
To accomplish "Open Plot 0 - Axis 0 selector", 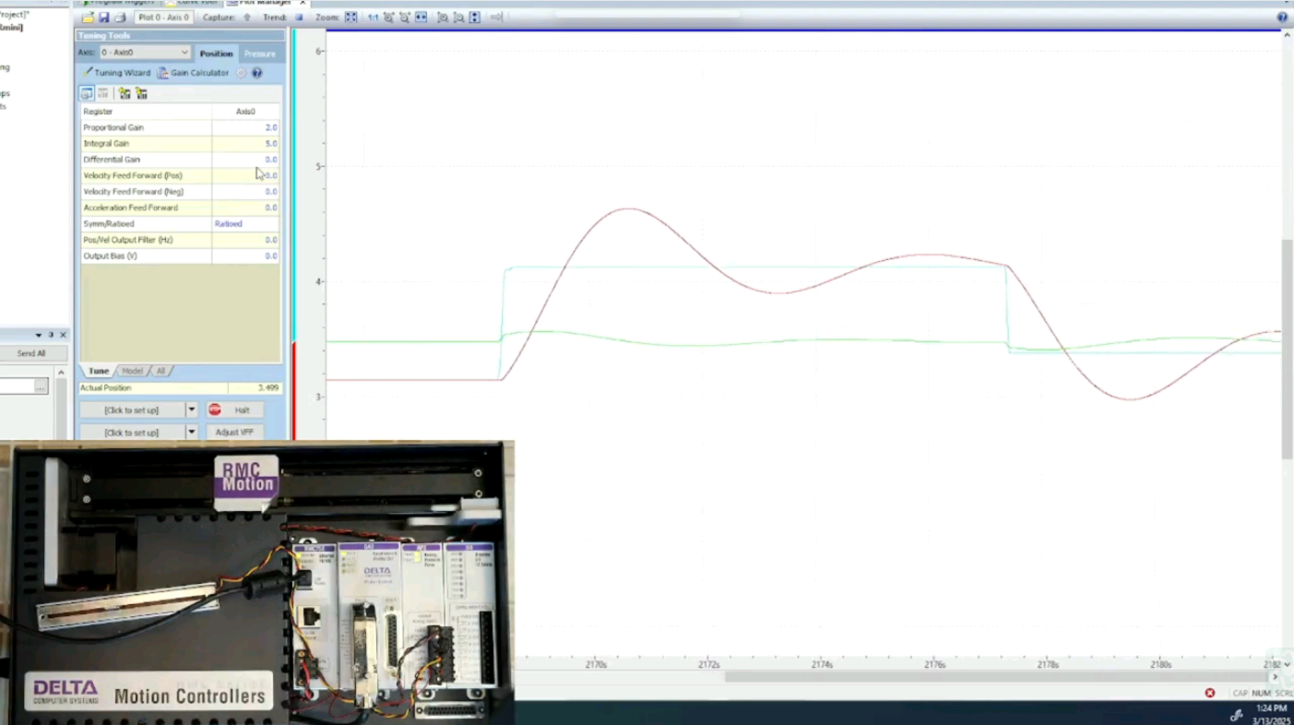I will pos(164,18).
